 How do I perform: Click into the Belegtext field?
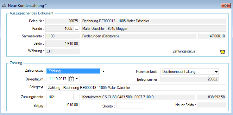(136, 88)
